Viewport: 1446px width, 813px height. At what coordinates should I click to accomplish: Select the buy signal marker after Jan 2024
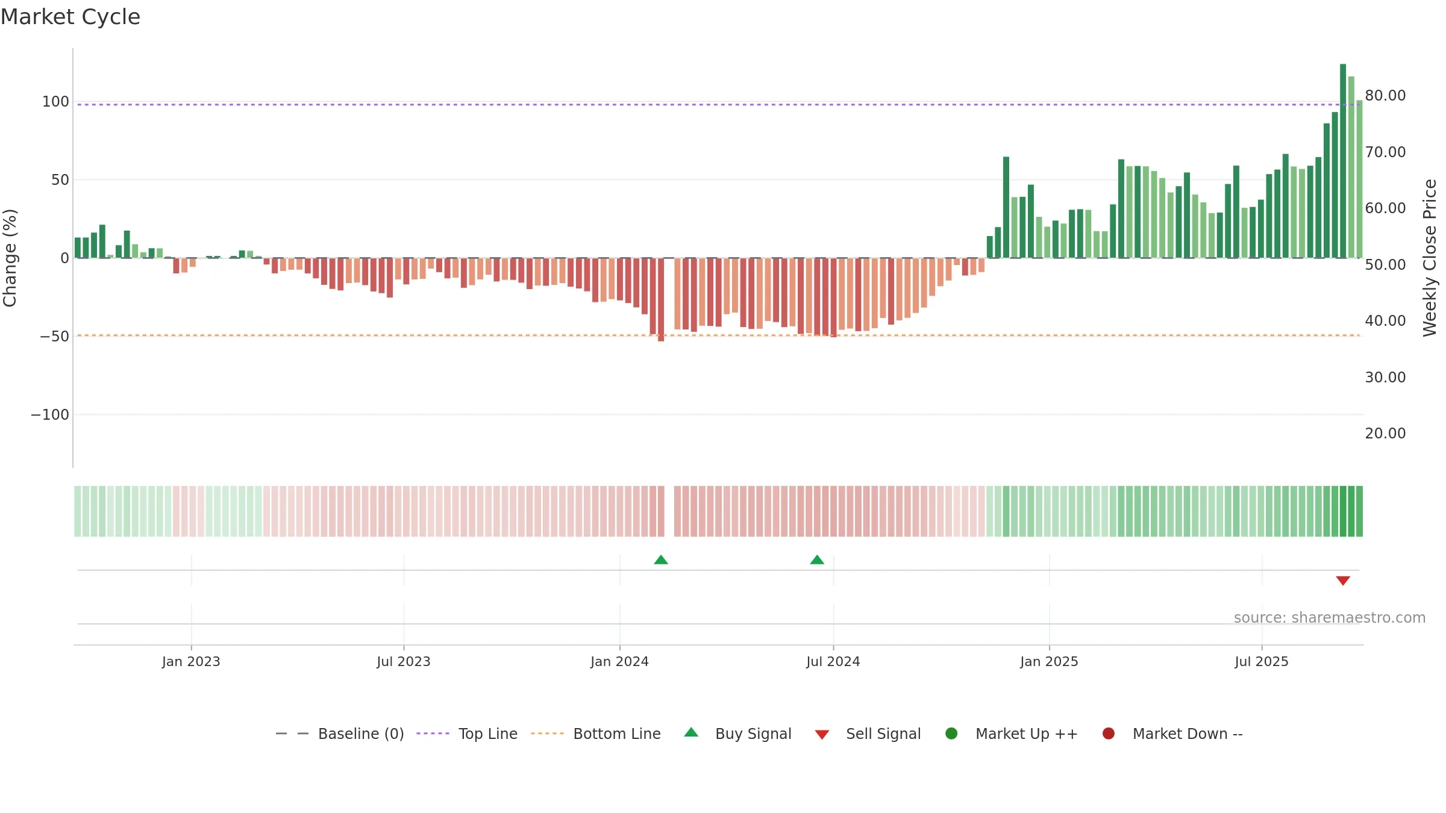click(661, 560)
